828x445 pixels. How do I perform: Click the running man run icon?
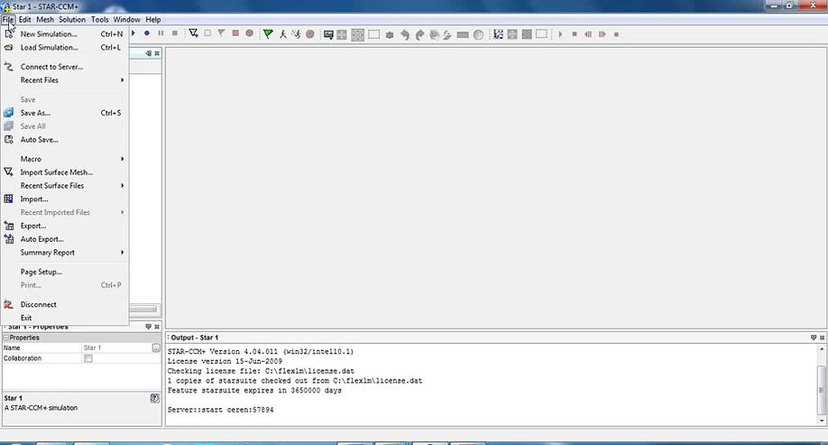click(x=296, y=33)
